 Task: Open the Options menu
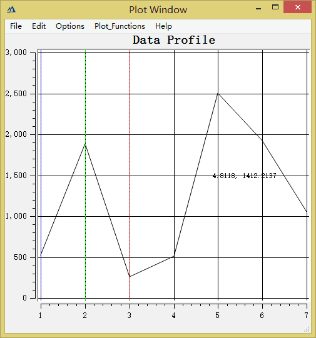point(70,26)
